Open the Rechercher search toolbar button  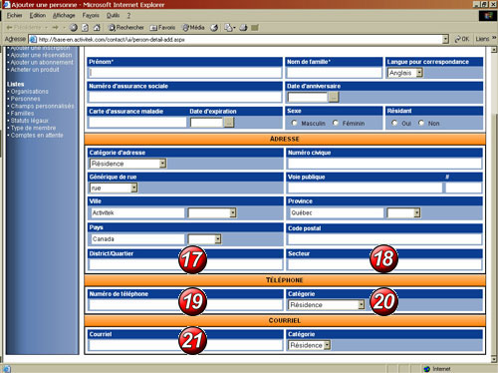pos(126,28)
